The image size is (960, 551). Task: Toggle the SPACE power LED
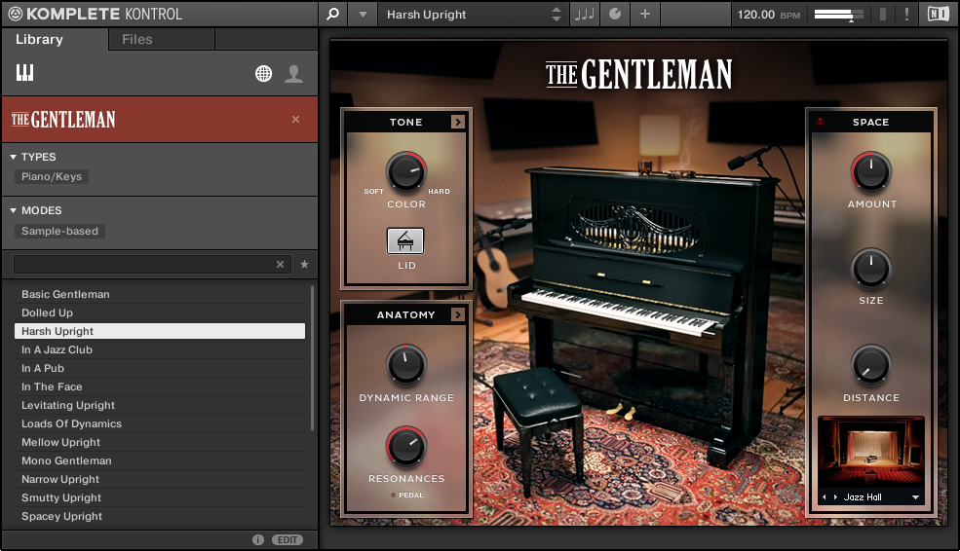[x=821, y=122]
